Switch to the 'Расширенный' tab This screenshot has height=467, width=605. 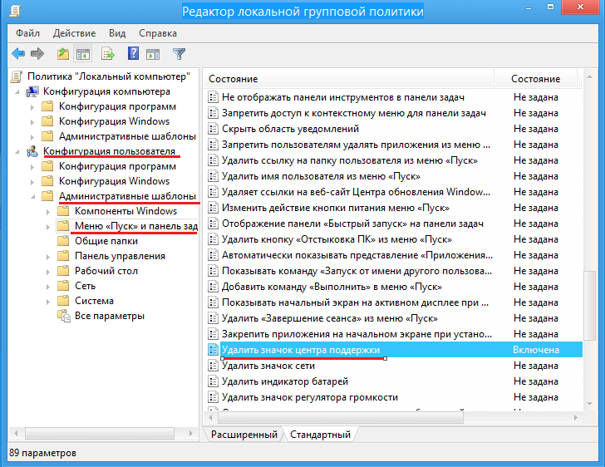(x=243, y=435)
